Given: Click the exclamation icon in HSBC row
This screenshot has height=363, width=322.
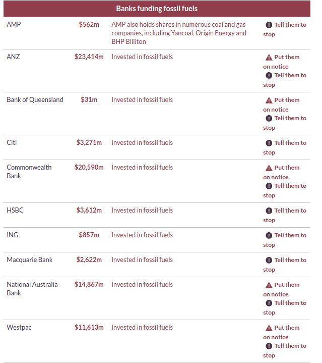Looking at the screenshot, I should [x=269, y=211].
